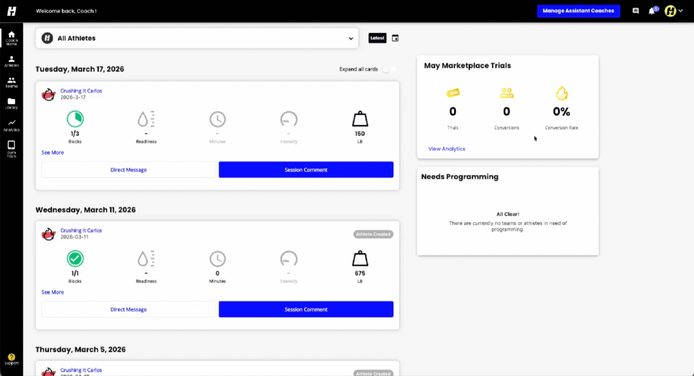
Task: Open the messages chat icon
Action: pos(636,11)
